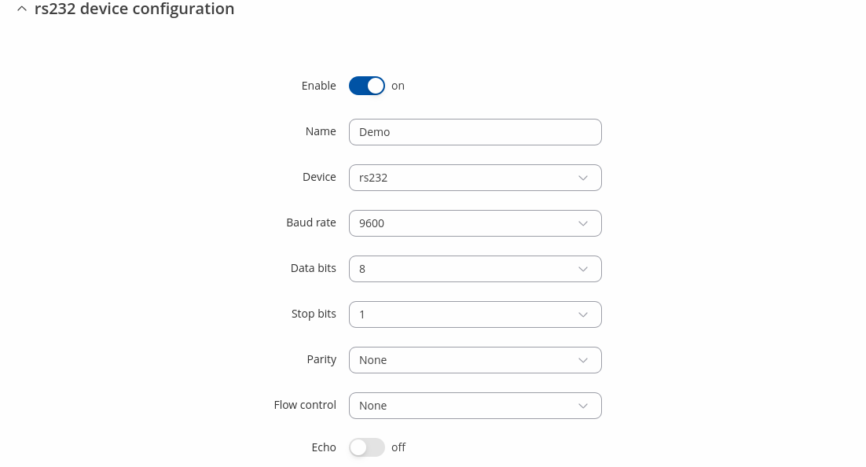Click the chevron arrow in the Device dropdown

583,178
